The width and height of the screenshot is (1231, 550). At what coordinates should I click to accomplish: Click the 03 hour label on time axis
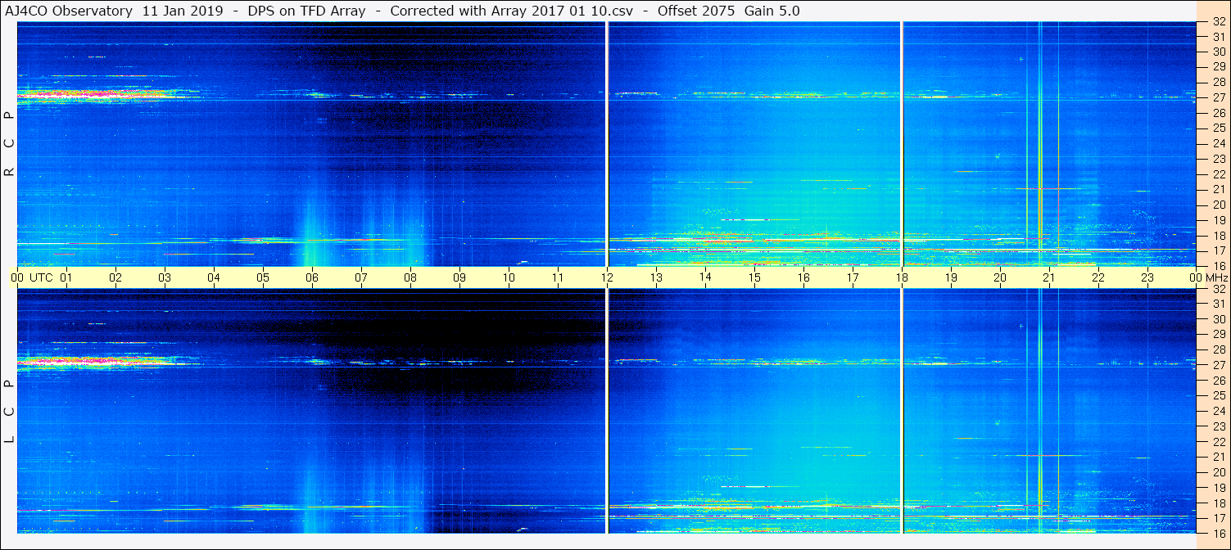point(165,277)
